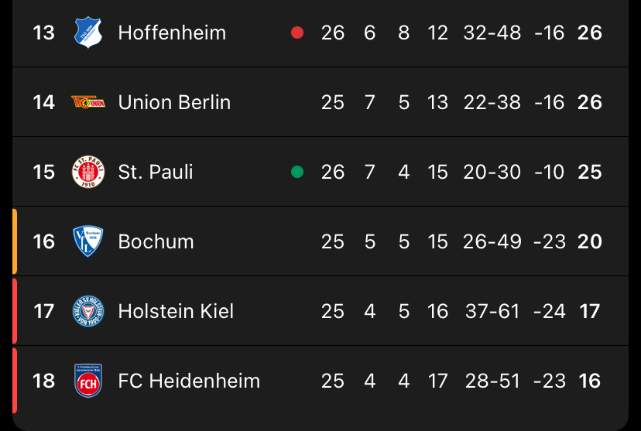Select the Holstein Kiel team name
Viewport: 641px width, 431px height.
176,311
